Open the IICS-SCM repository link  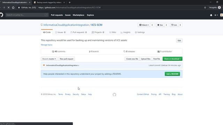97,25
